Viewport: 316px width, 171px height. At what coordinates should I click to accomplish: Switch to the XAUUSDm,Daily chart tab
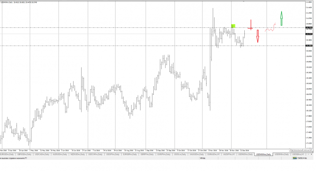pos(197,154)
